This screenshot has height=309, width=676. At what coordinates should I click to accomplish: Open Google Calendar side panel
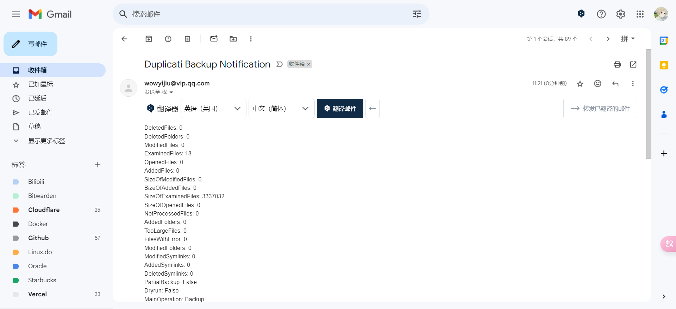pyautogui.click(x=664, y=40)
